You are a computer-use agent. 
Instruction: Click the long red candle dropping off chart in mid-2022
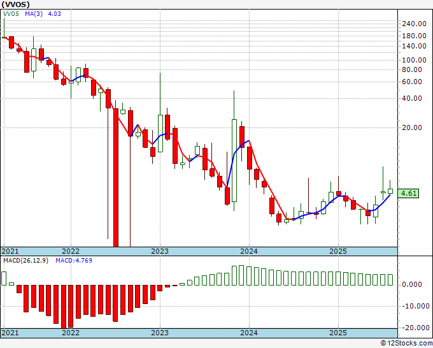tap(116, 177)
